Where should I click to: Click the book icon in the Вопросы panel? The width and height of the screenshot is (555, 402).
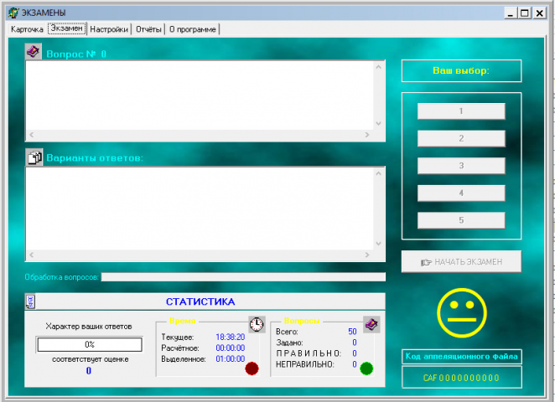point(371,324)
